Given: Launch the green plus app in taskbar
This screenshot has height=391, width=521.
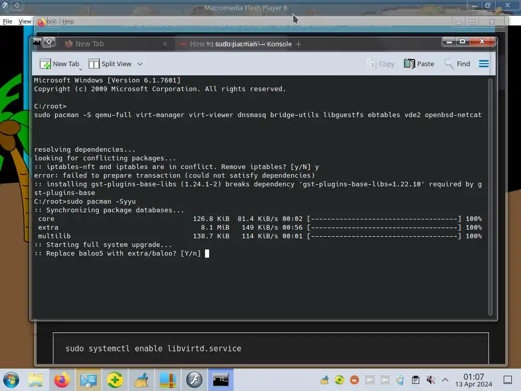Looking at the screenshot, I should (x=114, y=380).
